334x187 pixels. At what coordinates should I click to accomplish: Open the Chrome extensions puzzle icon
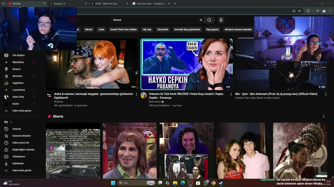(x=308, y=11)
